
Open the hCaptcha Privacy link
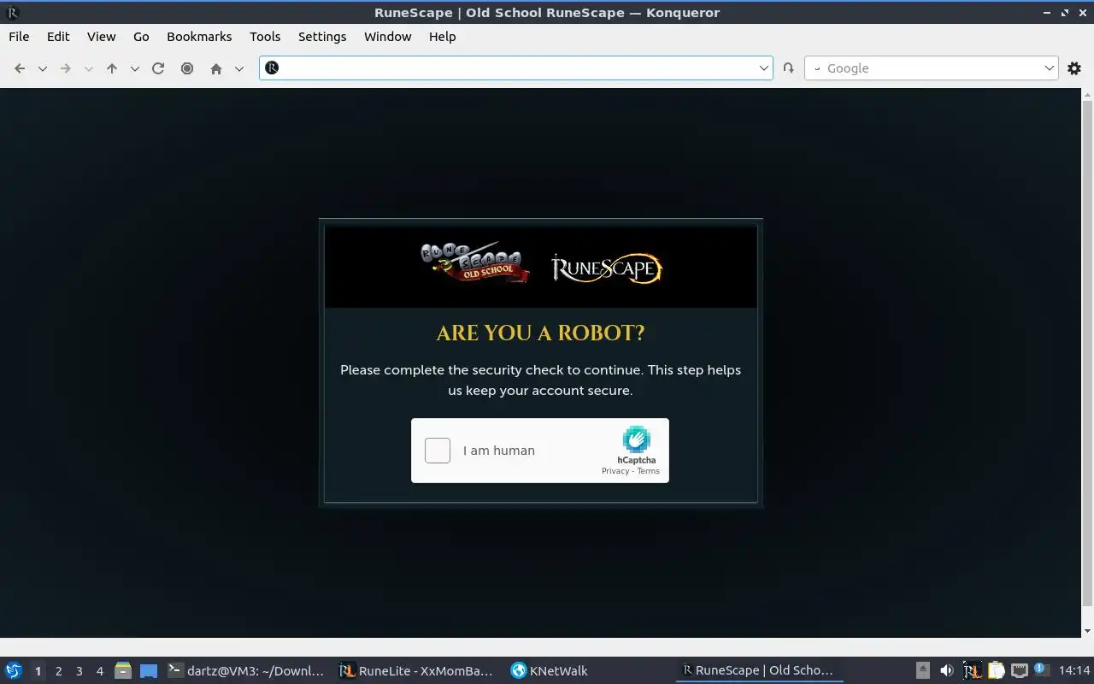615,471
